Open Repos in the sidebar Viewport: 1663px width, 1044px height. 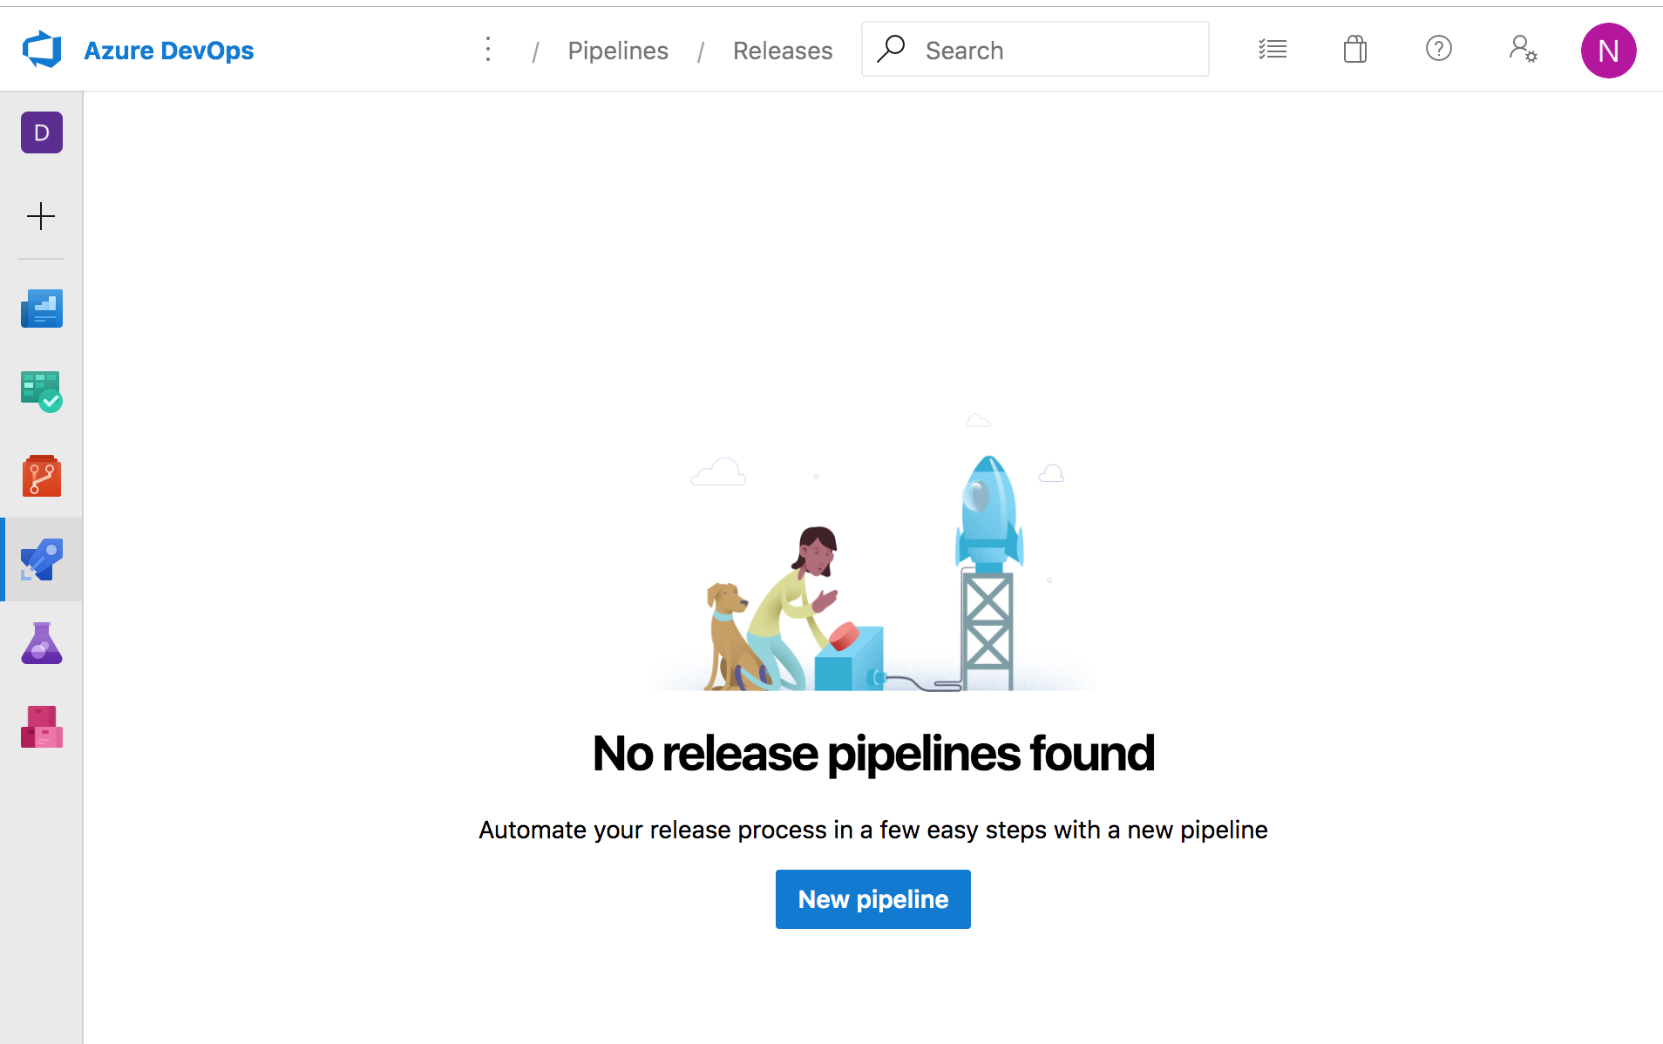tap(42, 476)
